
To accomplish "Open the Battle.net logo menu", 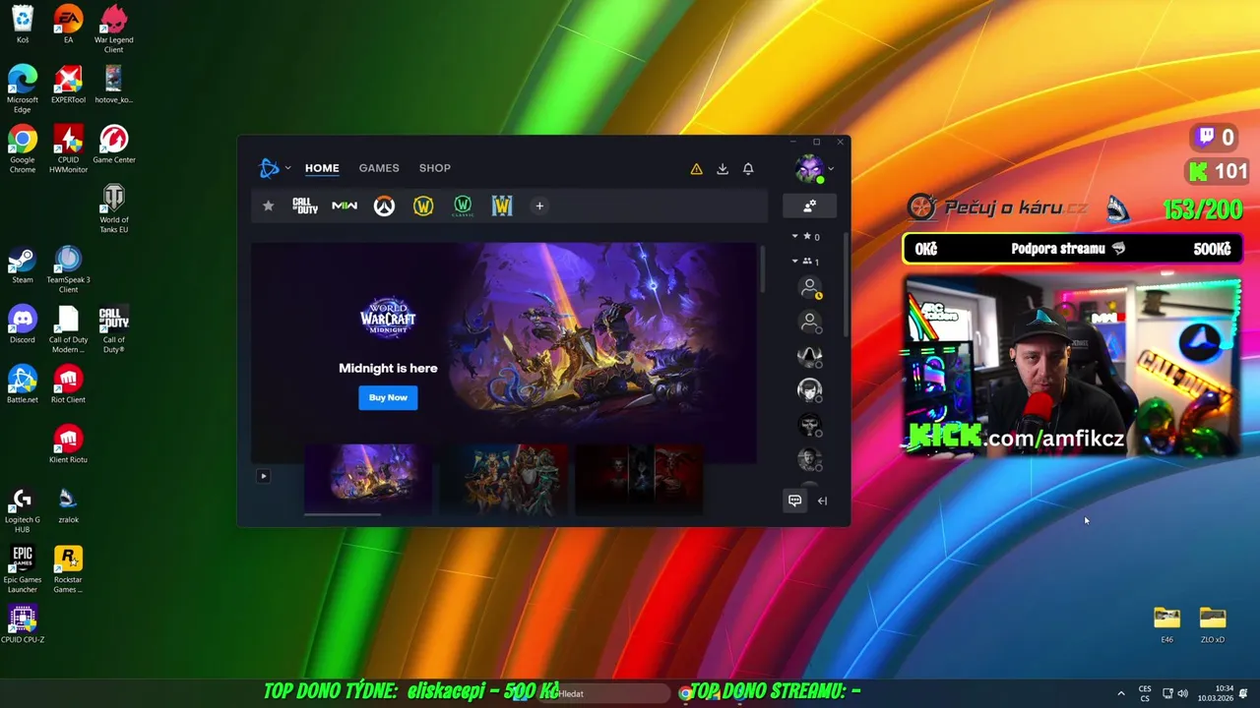I will tap(274, 168).
